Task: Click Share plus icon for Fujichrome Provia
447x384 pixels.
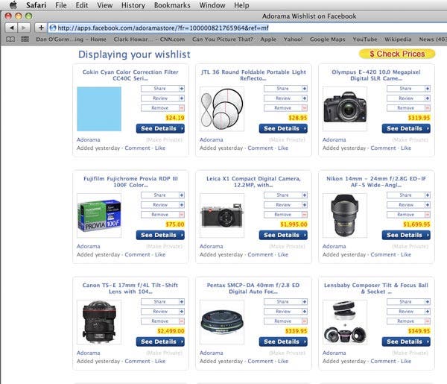Action: [x=182, y=195]
